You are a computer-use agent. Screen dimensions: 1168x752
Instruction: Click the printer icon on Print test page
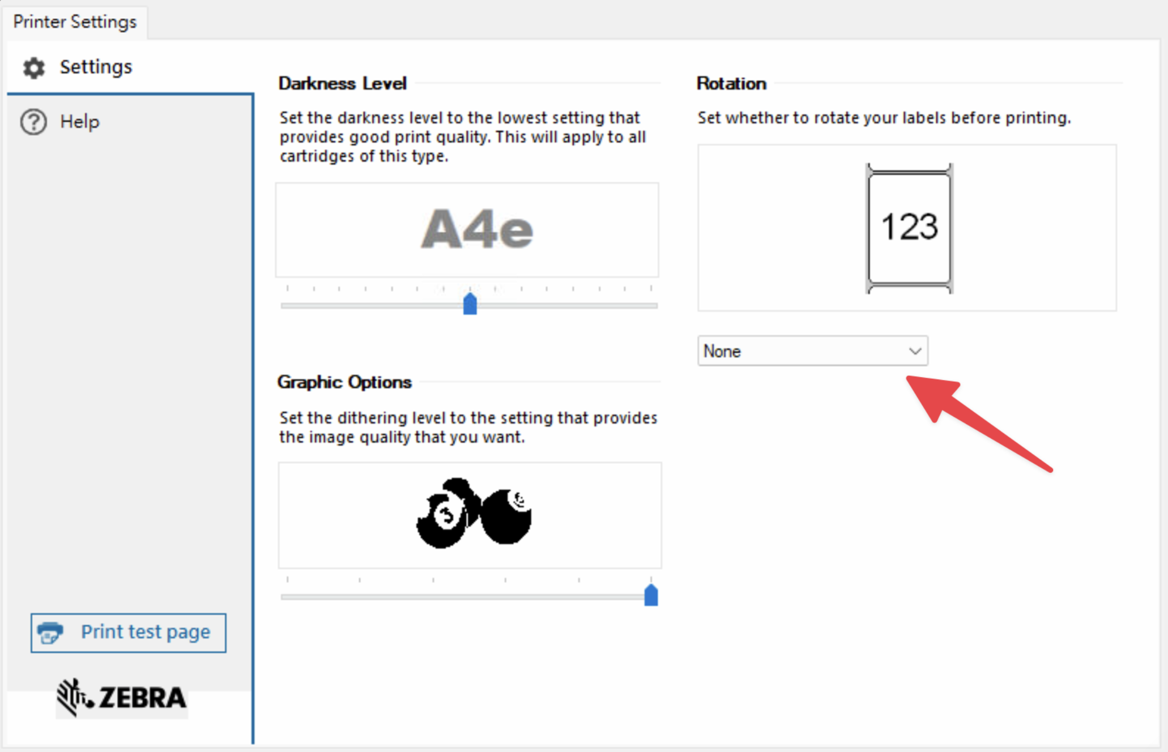pos(50,633)
